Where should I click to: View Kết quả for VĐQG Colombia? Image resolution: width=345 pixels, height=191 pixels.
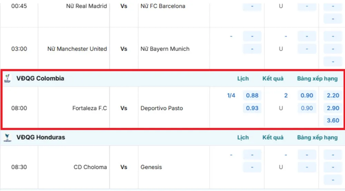pyautogui.click(x=273, y=78)
